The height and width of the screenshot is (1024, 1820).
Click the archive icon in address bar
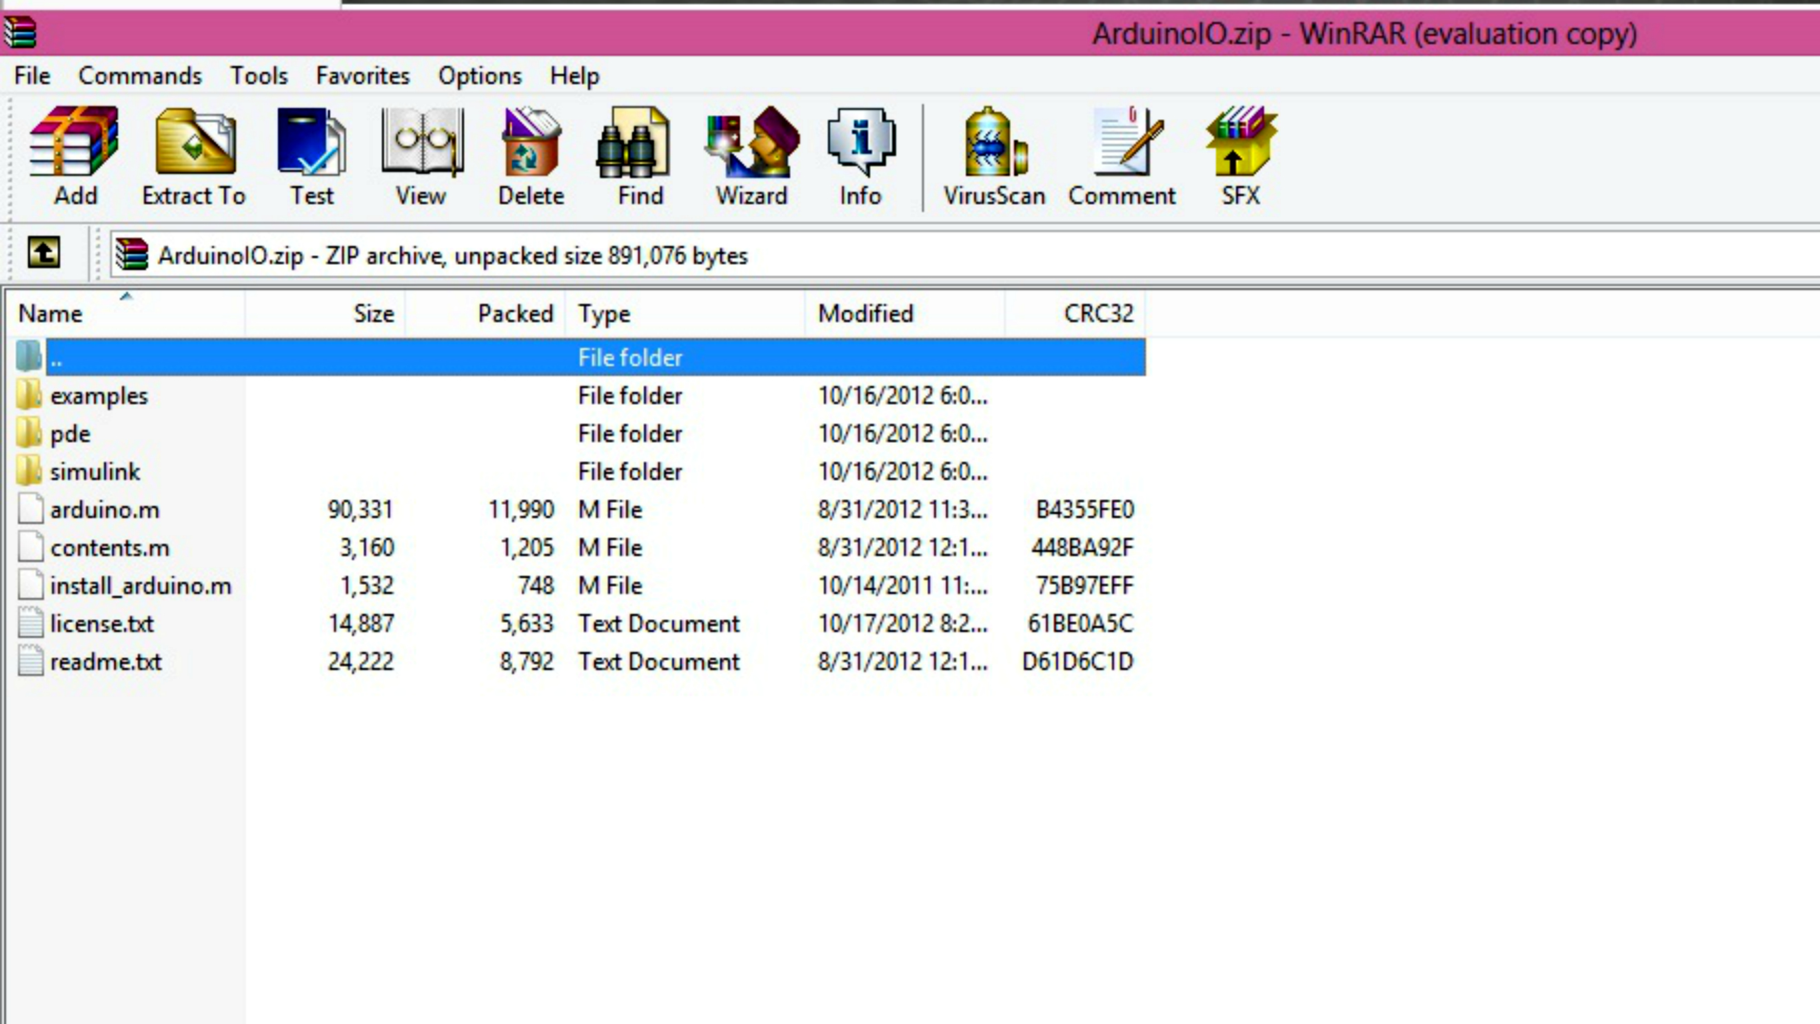click(132, 254)
